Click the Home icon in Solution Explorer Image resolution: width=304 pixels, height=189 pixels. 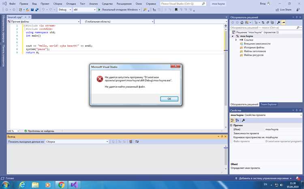tap(242, 23)
